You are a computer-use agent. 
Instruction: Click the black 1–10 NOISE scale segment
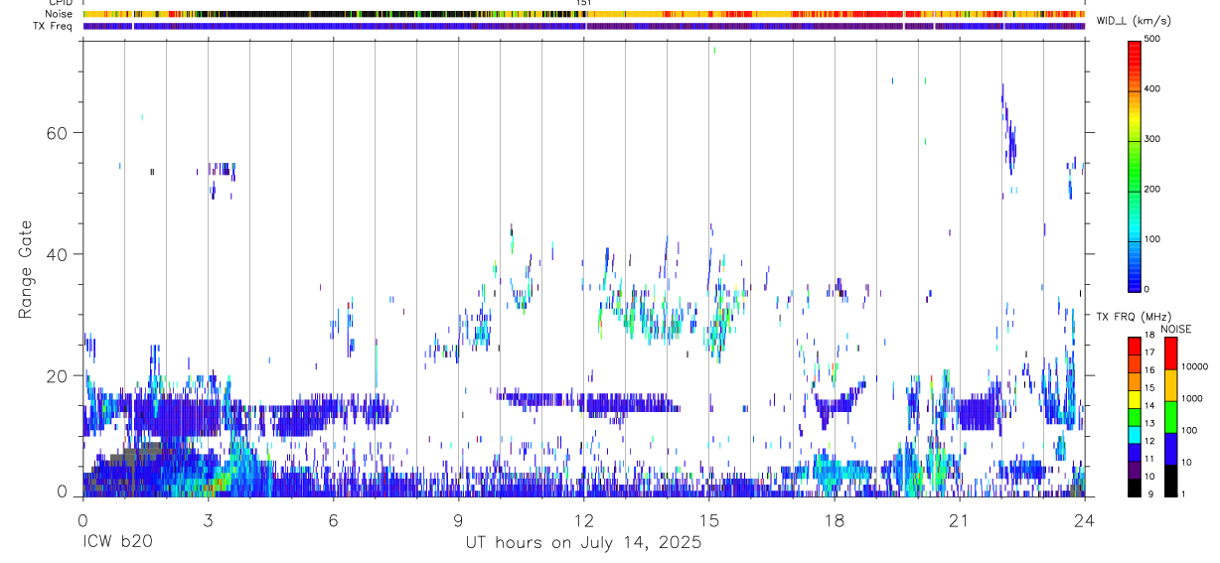pyautogui.click(x=1169, y=481)
